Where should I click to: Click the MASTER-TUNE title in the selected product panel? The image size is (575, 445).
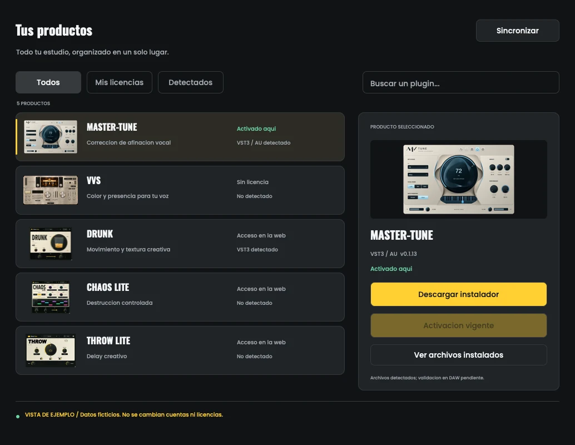point(401,235)
